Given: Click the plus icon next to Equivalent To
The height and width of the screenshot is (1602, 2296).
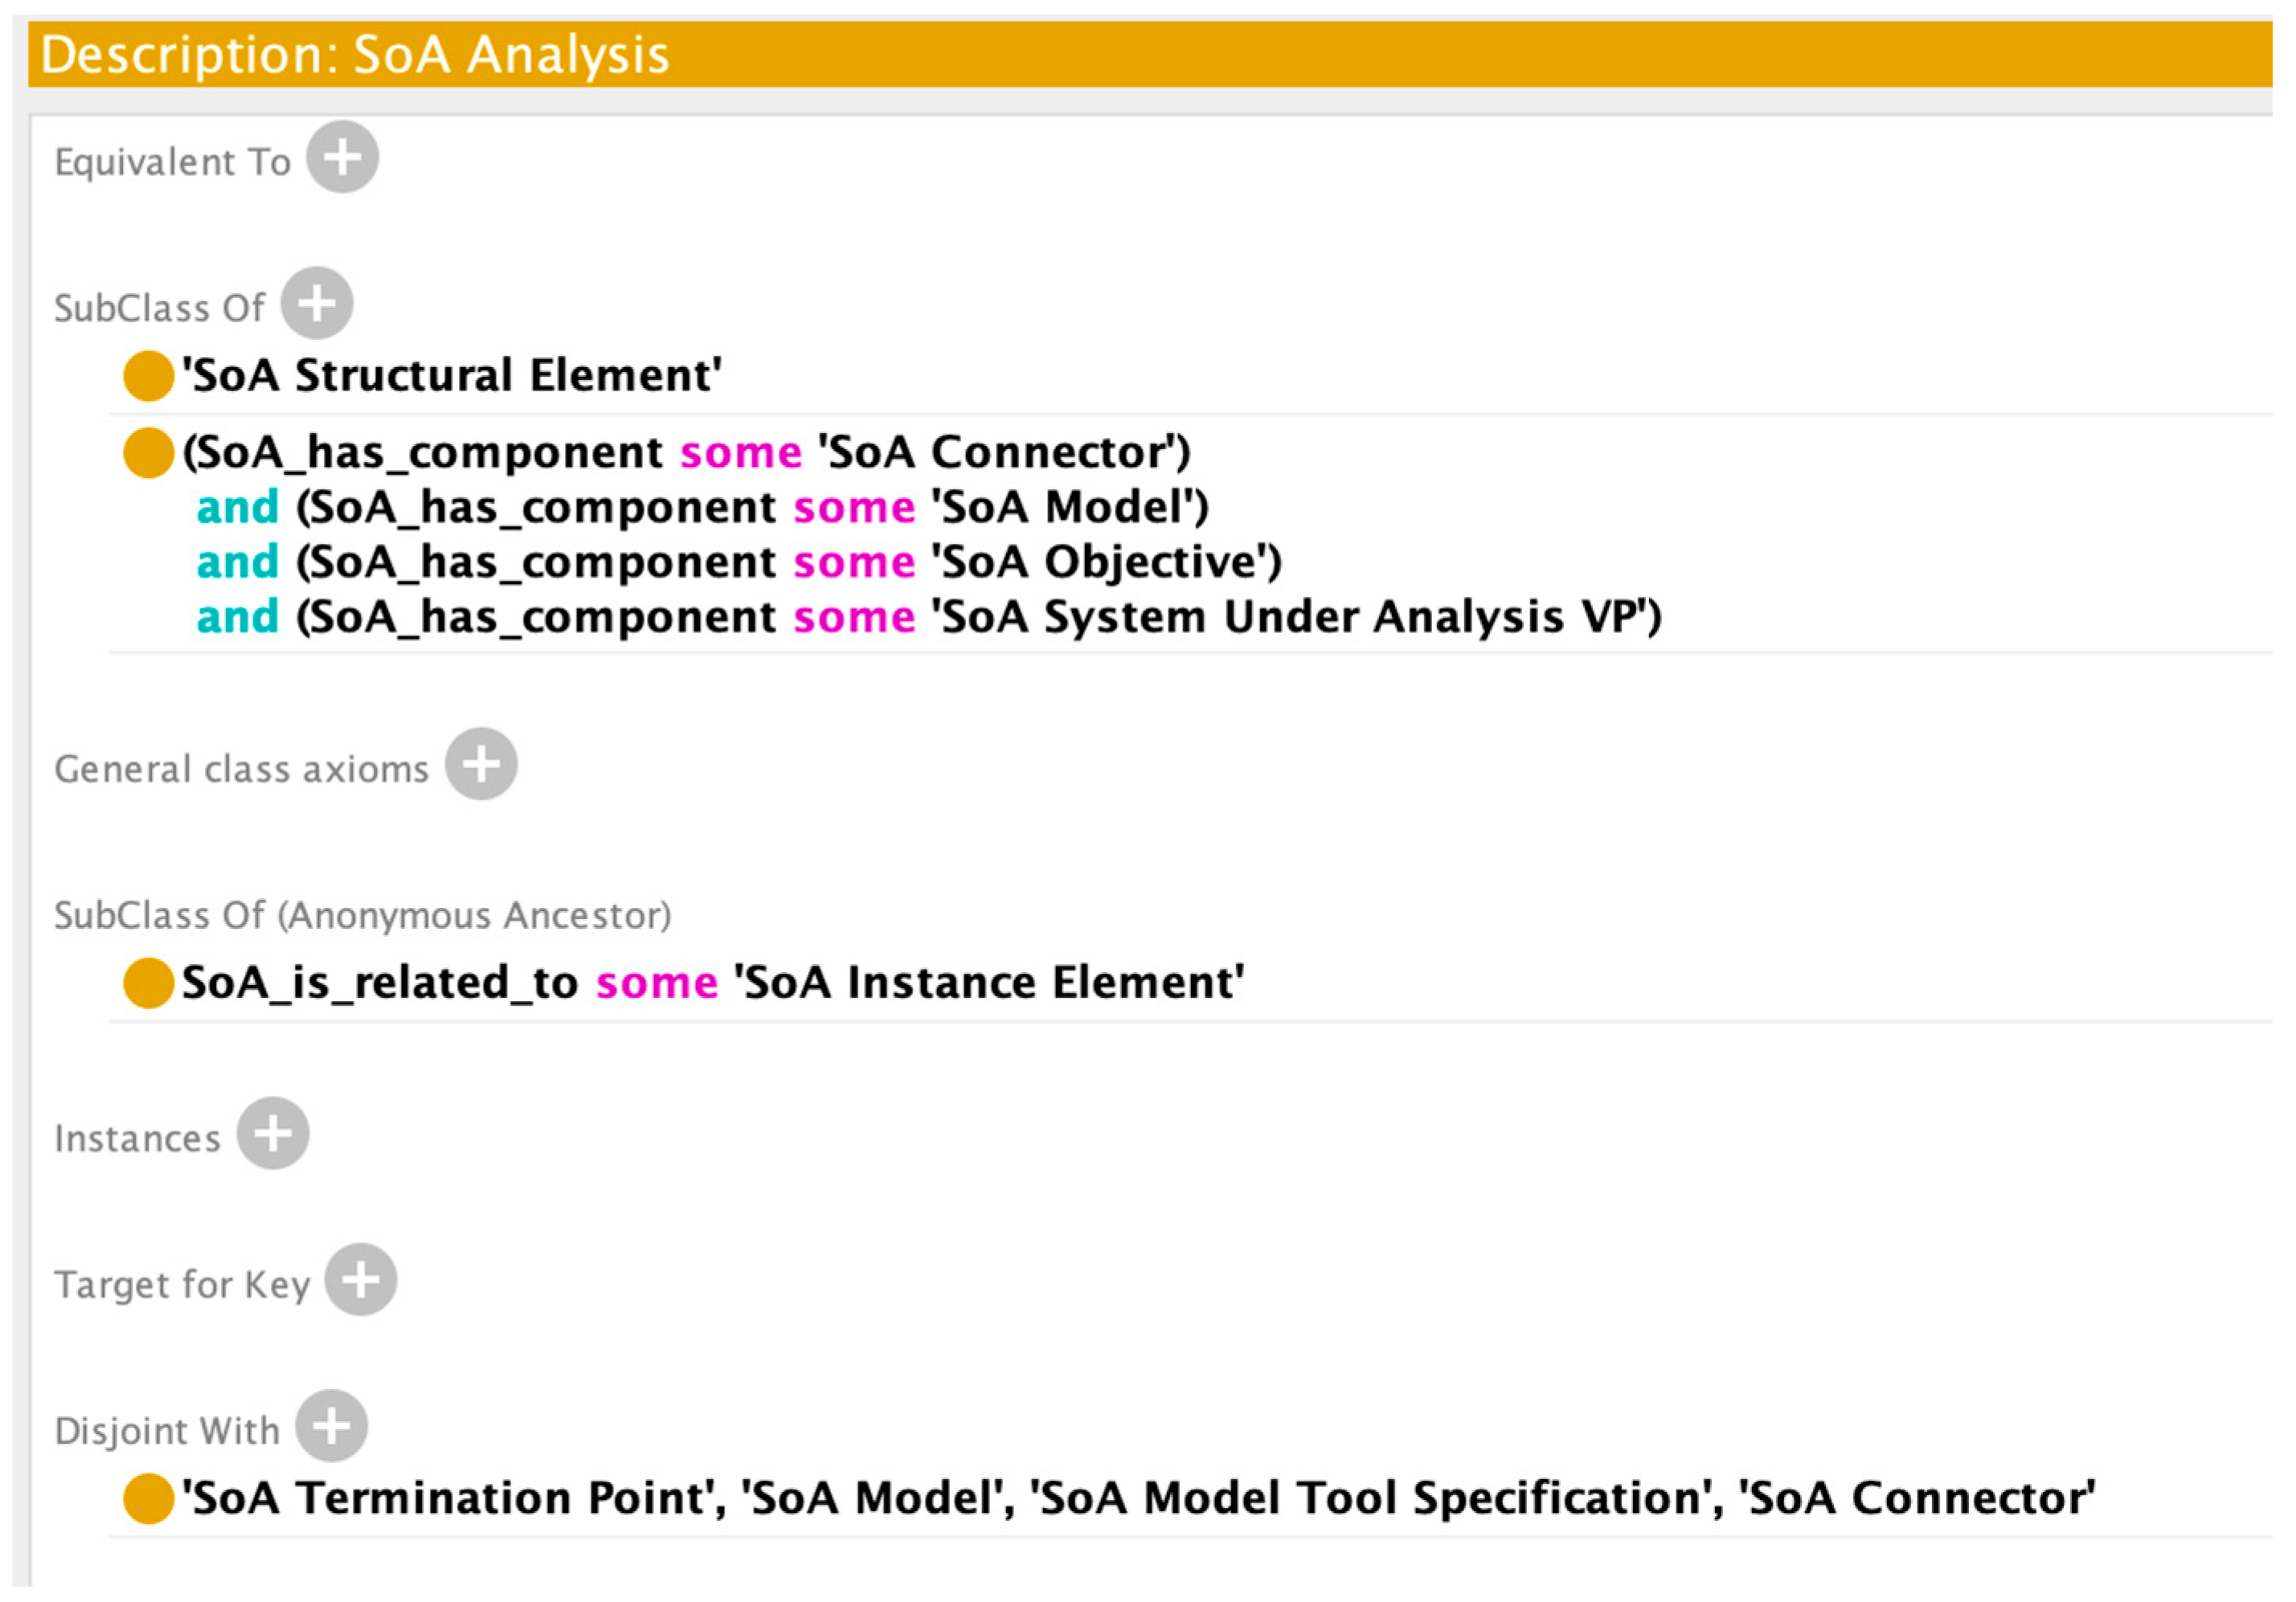Looking at the screenshot, I should click(342, 157).
